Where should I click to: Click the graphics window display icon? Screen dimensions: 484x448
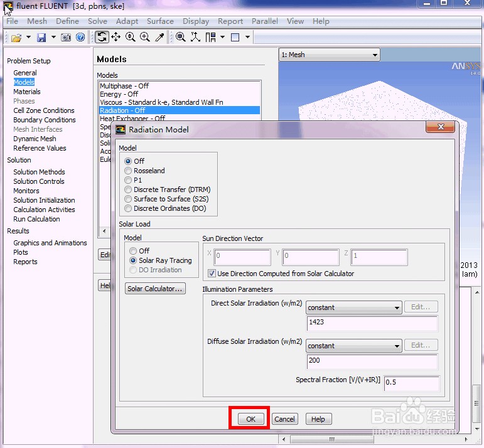pos(235,38)
